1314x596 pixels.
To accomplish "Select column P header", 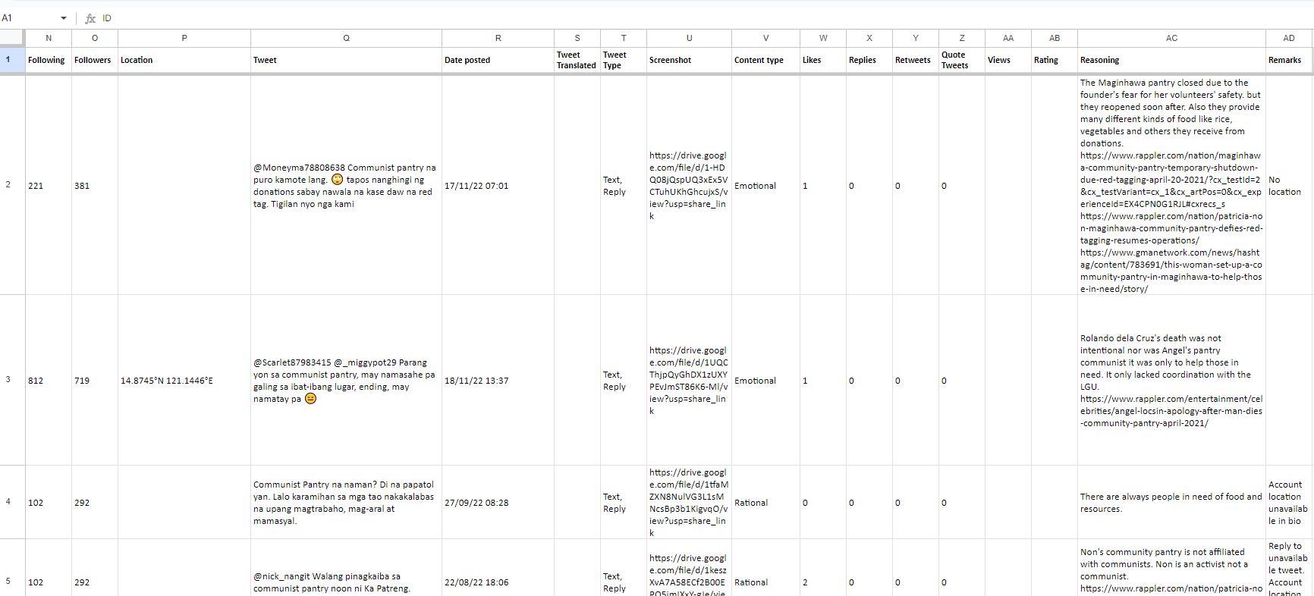I will [x=184, y=38].
